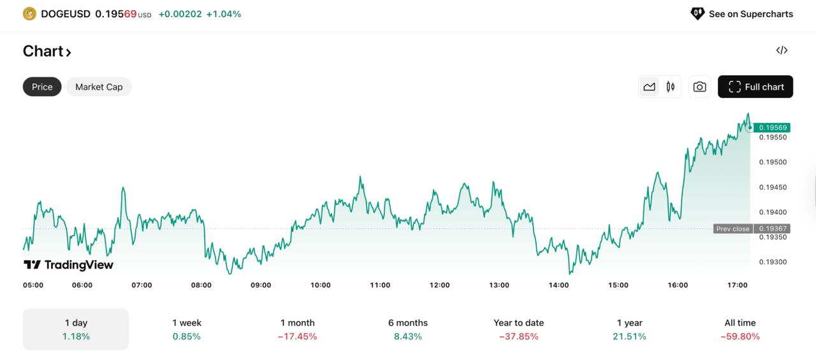View the All time range
This screenshot has width=816, height=358.
coord(739,329)
